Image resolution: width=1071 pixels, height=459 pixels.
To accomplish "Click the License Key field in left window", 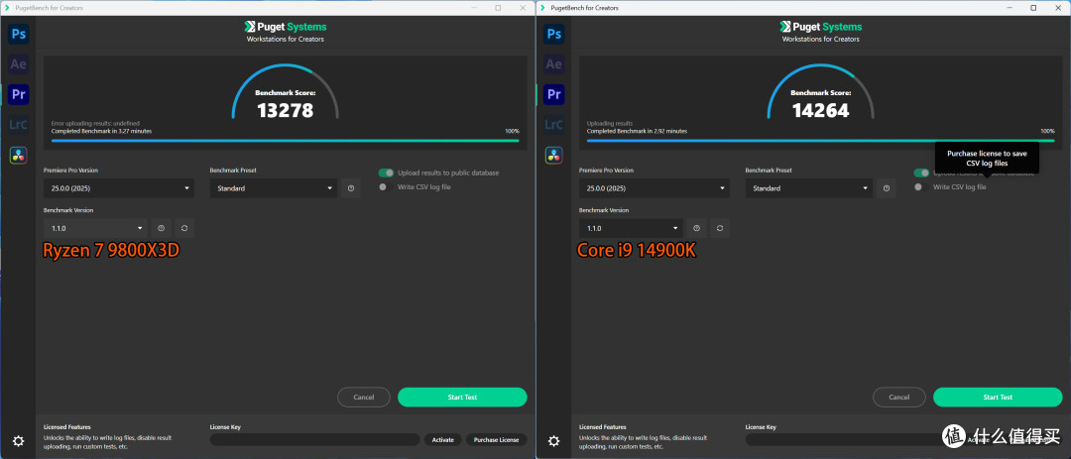I will coord(315,440).
